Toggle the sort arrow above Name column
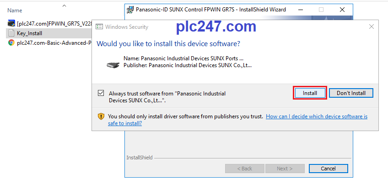388x190 pixels. 65,5
